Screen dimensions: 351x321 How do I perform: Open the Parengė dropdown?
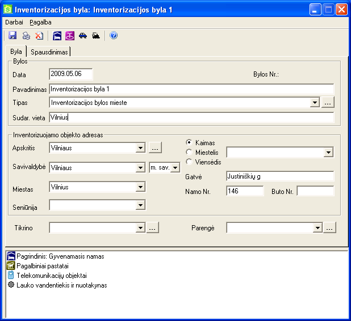(x=317, y=228)
